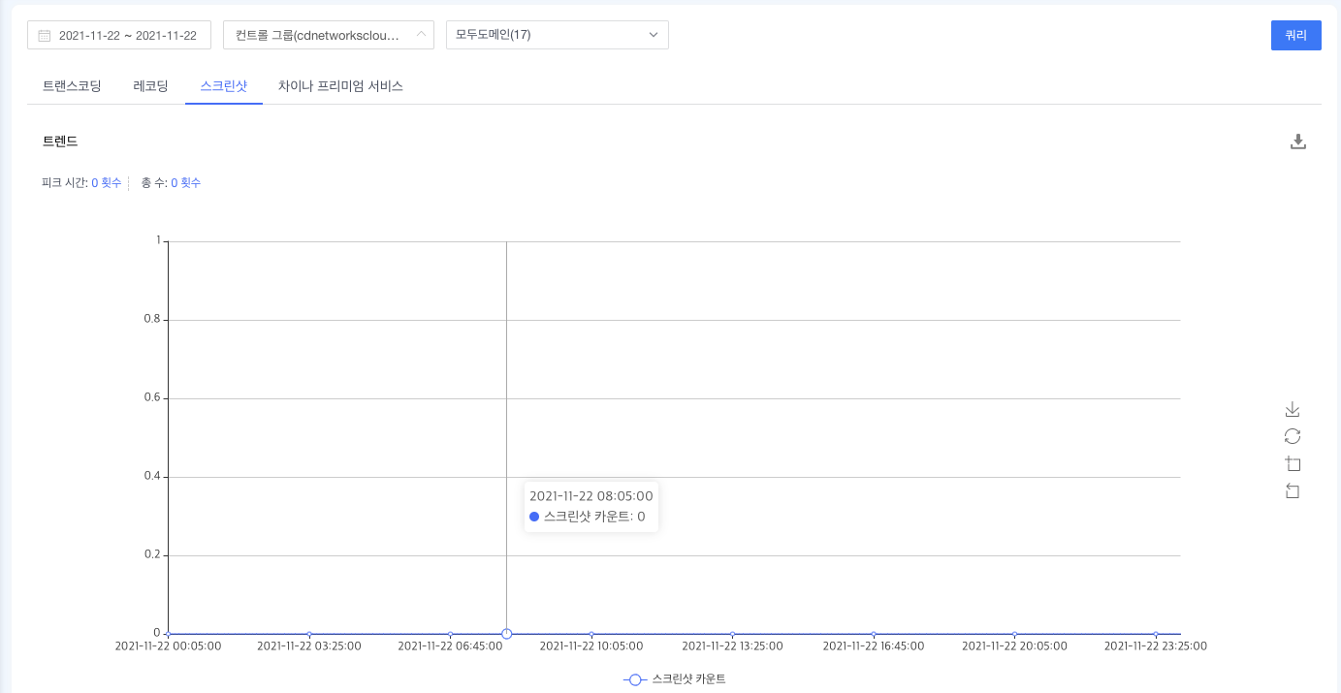This screenshot has width=1341, height=693.
Task: Click the data point at 10:05:00
Action: point(591,634)
